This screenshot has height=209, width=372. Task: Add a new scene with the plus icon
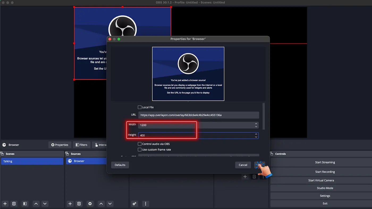click(5, 204)
